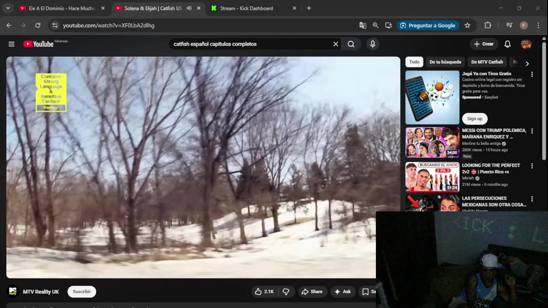The image size is (548, 308).
Task: View site information icon in address bar
Action: coord(55,25)
